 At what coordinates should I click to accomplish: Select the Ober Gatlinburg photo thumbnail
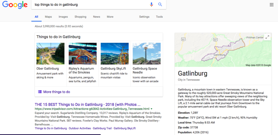point(50,54)
